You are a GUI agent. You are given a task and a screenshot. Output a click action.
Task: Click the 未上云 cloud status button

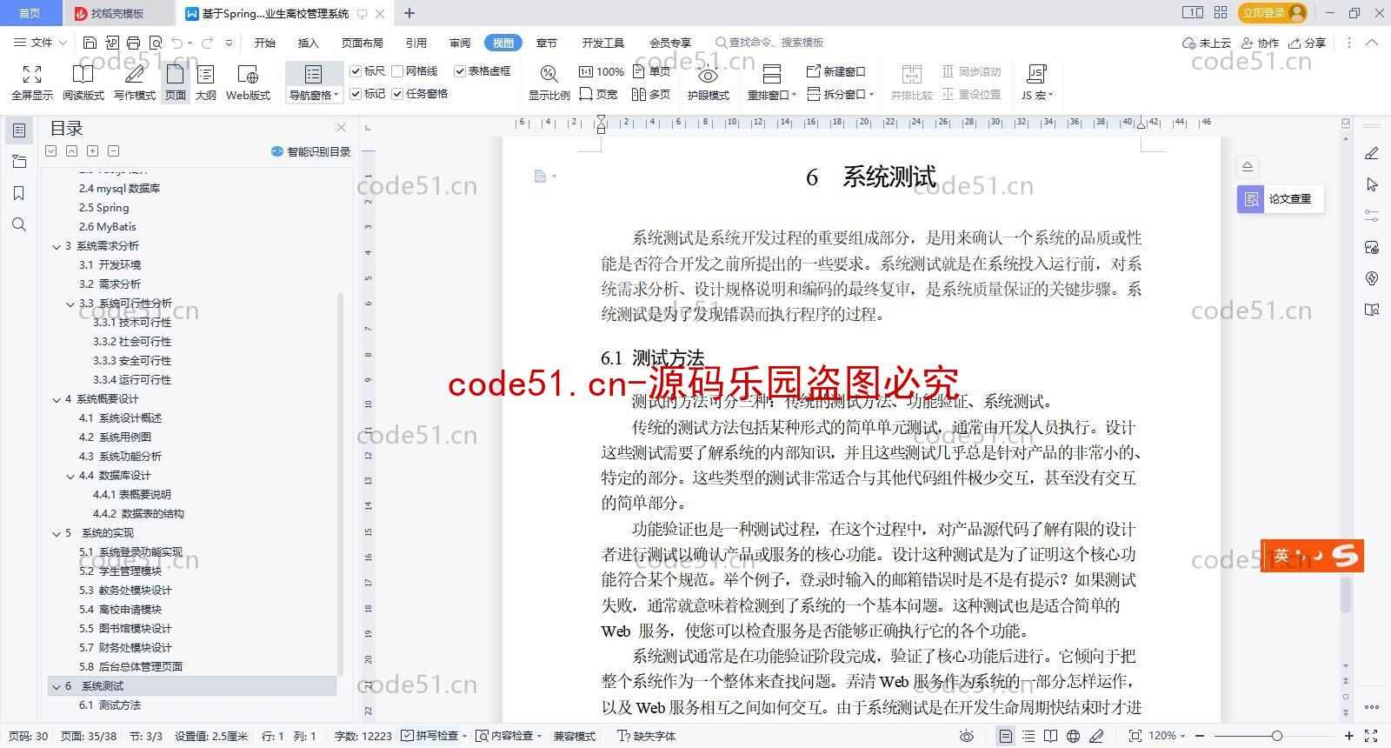tap(1207, 43)
